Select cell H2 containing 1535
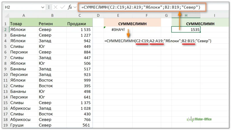The width and height of the screenshot is (231, 130). click(186, 29)
